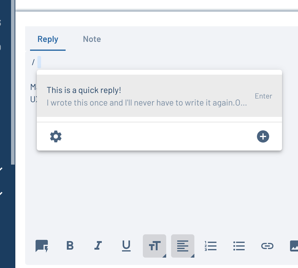
Task: Open the text size dropdown
Action: pyautogui.click(x=155, y=246)
